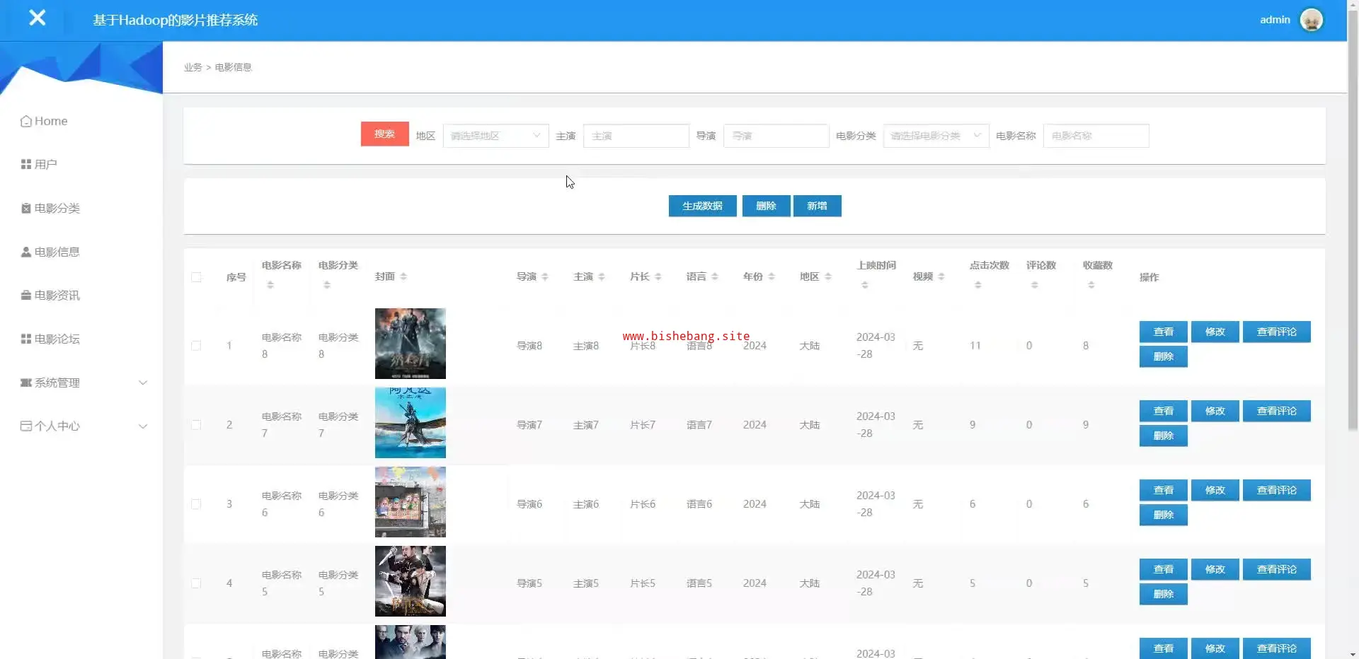Open the 地区 region dropdown

[495, 136]
